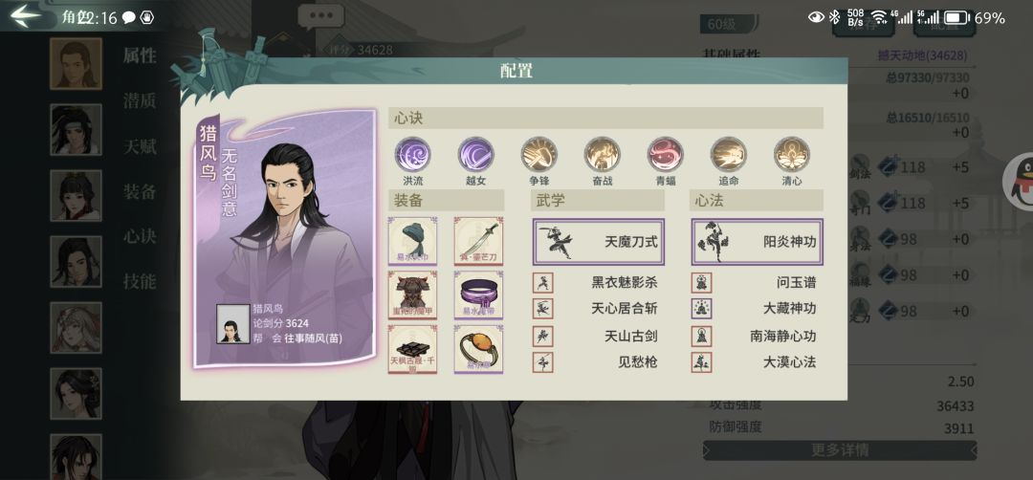
Task: Tap the 追命 skill icon
Action: tap(728, 155)
